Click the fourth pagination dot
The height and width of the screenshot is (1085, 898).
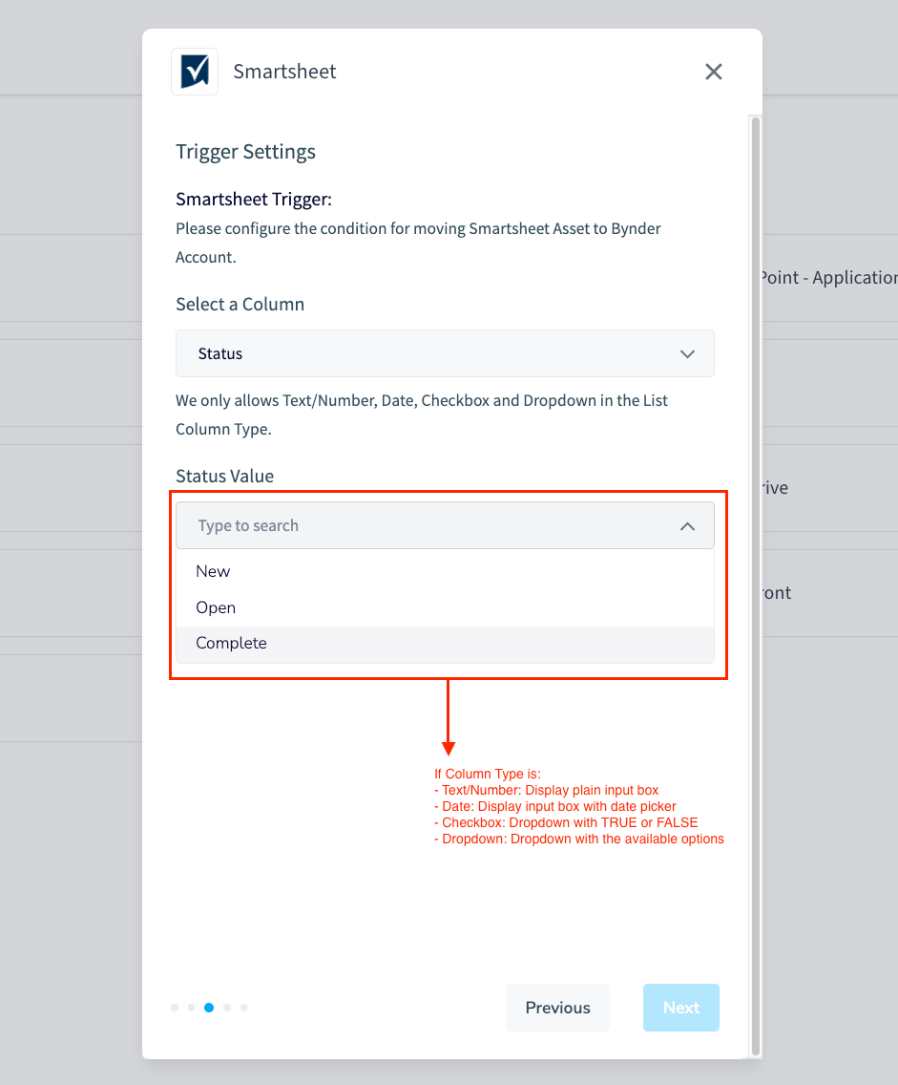(226, 1007)
